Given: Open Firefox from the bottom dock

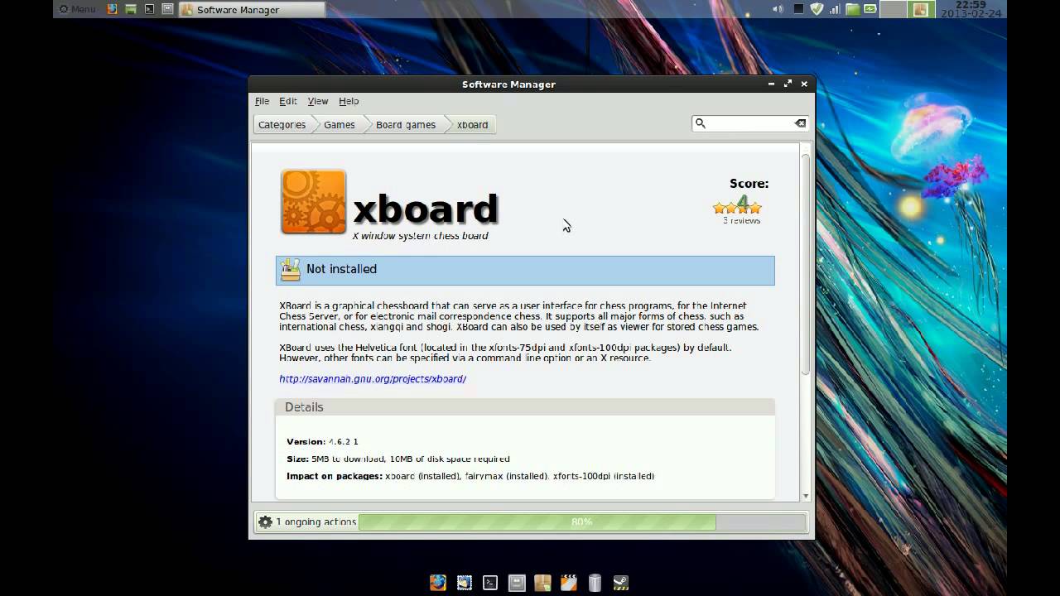Looking at the screenshot, I should [438, 583].
